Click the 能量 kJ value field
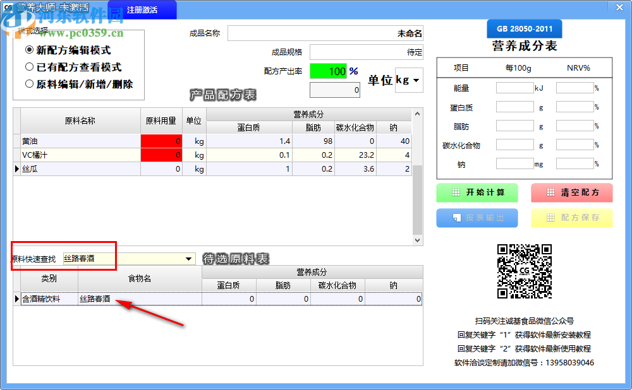 pyautogui.click(x=514, y=88)
